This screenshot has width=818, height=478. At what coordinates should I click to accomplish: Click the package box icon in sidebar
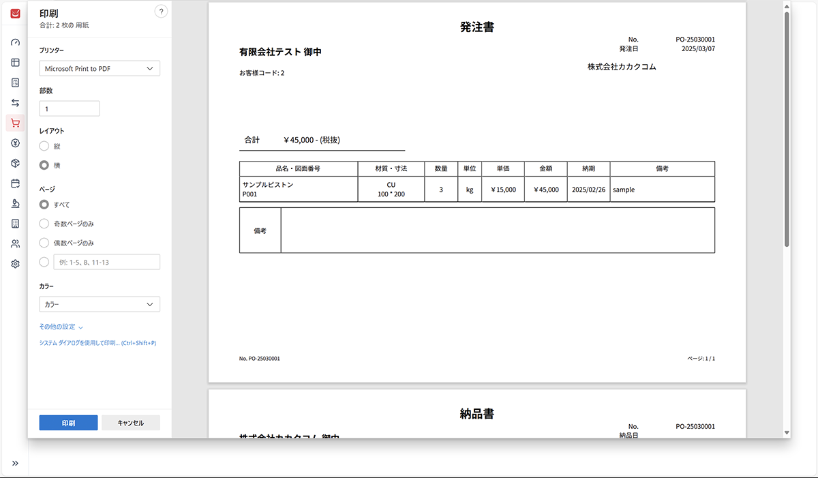tap(15, 163)
